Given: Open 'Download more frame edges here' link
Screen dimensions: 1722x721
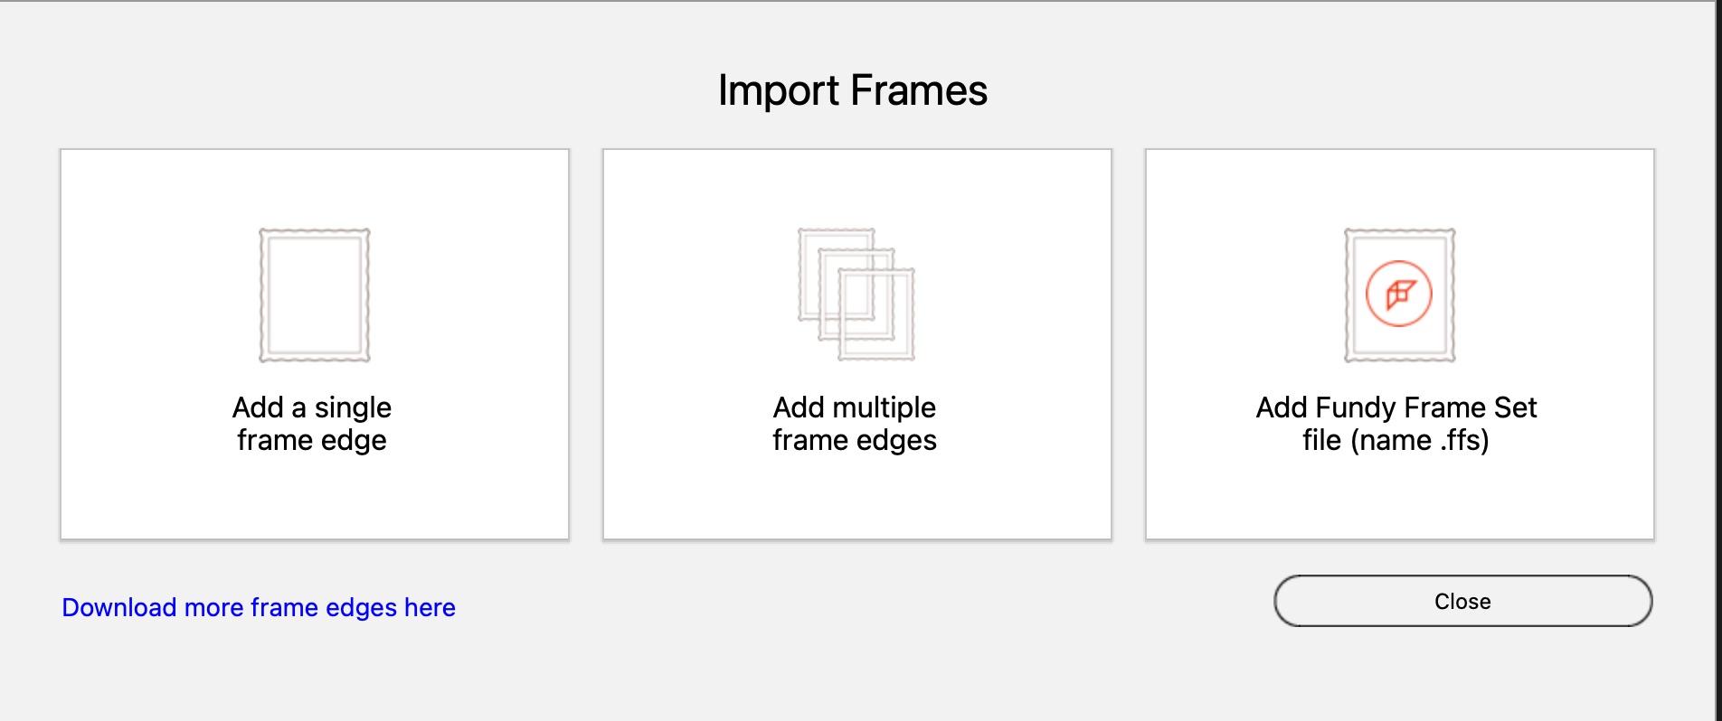Looking at the screenshot, I should pyautogui.click(x=259, y=607).
